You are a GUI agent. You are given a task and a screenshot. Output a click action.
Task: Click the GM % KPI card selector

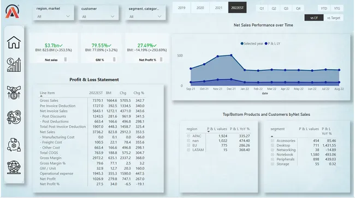pos(114,59)
